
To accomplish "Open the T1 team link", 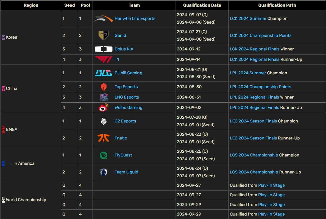I will [x=117, y=59].
